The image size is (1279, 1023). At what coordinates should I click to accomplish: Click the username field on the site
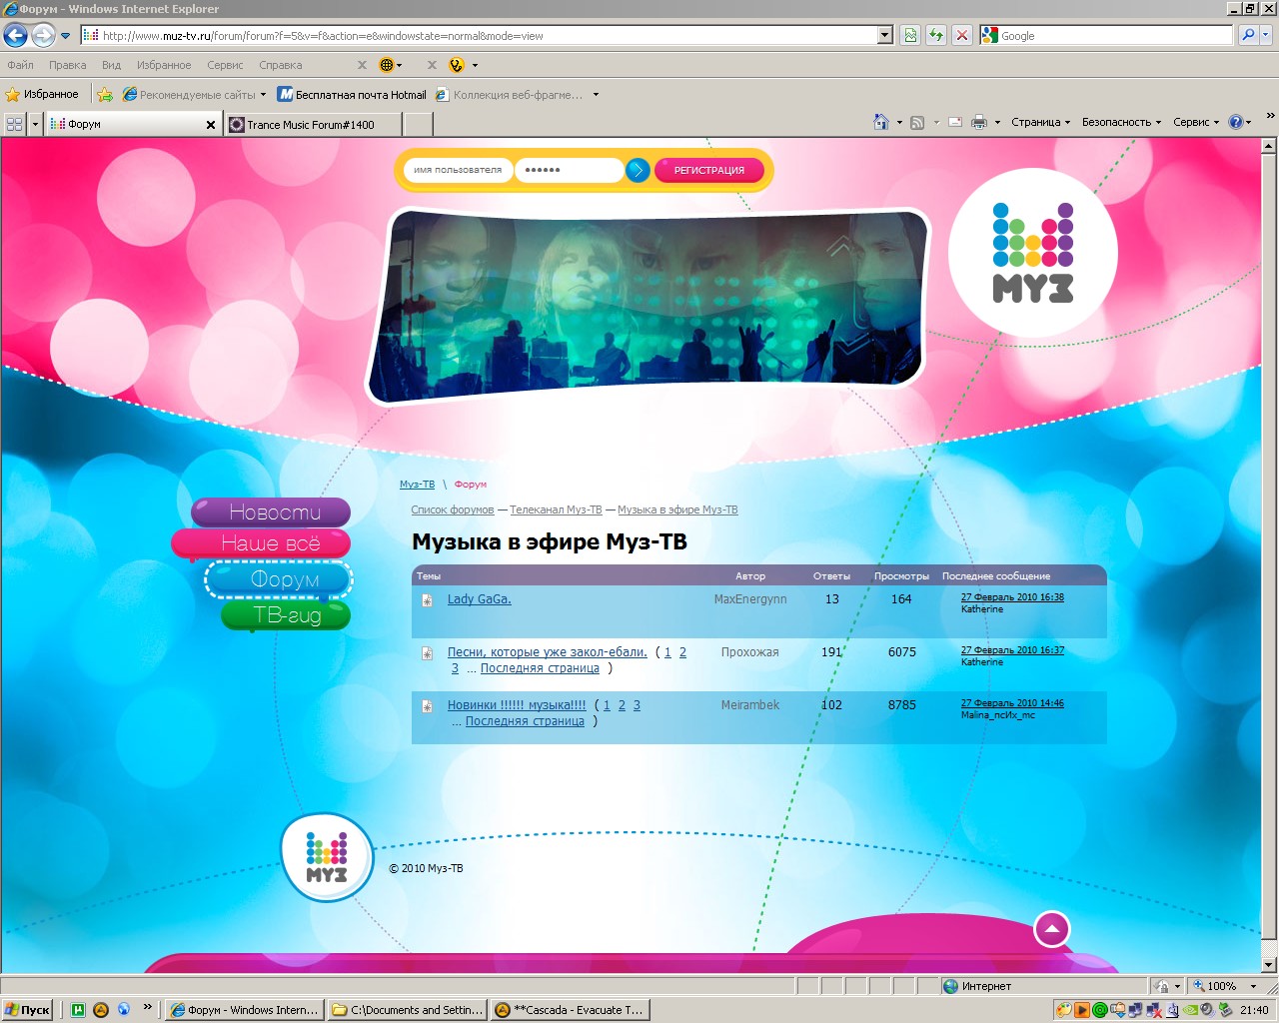tap(458, 170)
